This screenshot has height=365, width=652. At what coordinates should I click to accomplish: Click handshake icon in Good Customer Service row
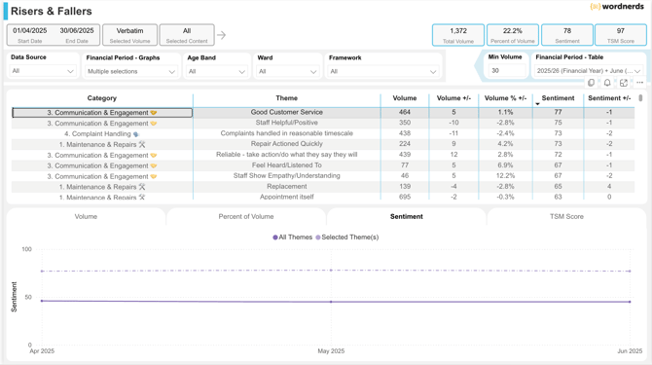coord(154,113)
